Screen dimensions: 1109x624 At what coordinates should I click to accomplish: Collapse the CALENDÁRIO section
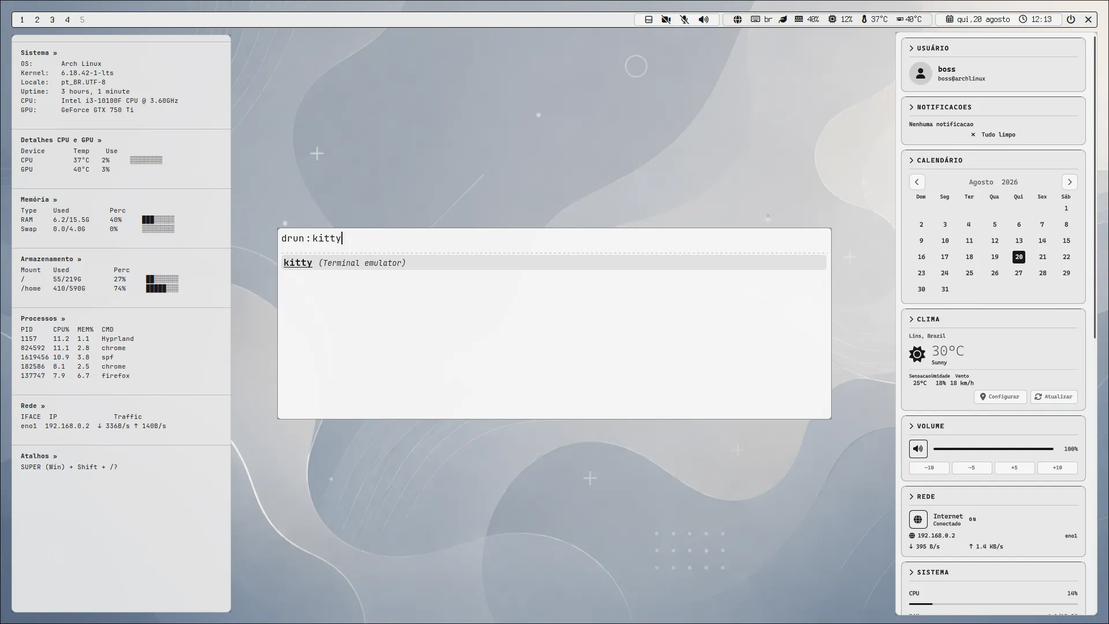pyautogui.click(x=911, y=161)
